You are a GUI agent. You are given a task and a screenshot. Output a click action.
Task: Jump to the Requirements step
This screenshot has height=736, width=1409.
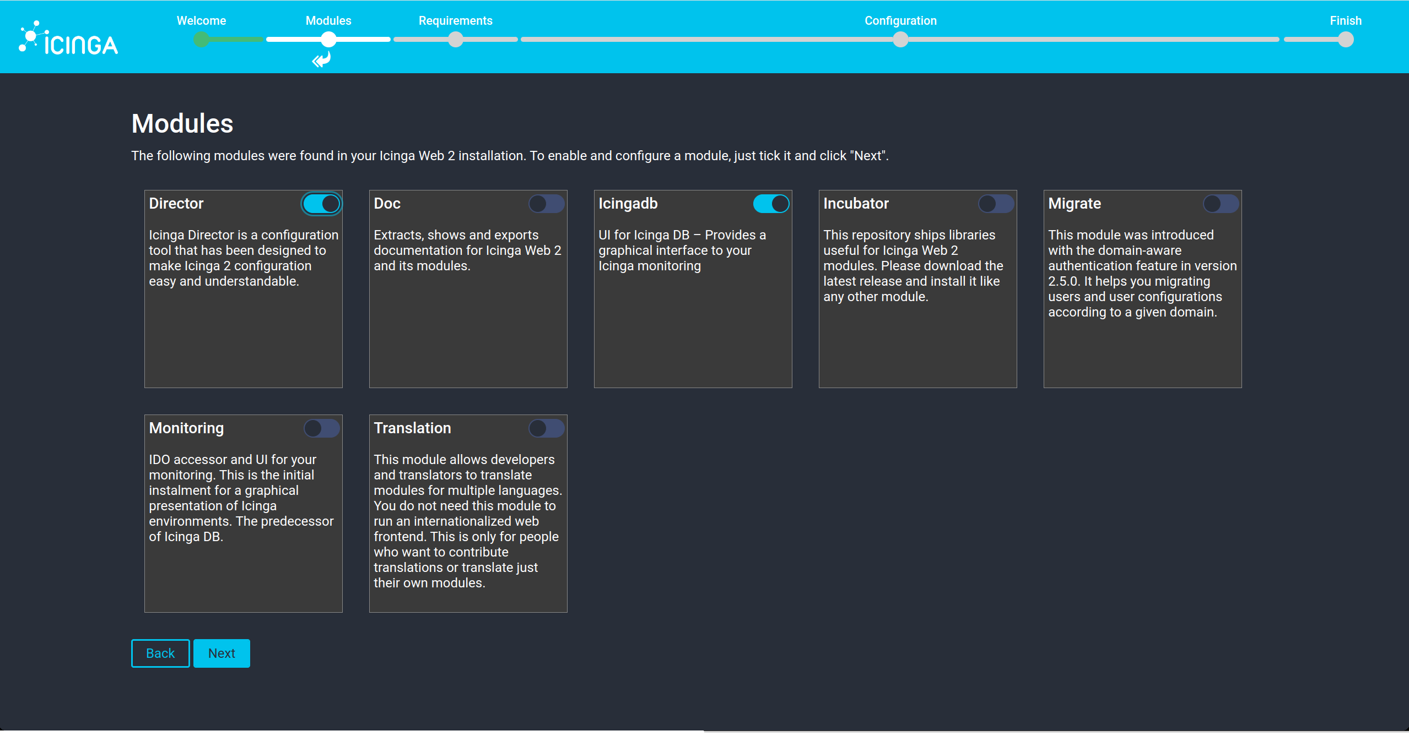455,21
